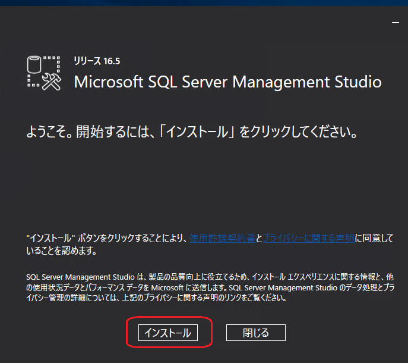Open the プライバシーに関する声明 link
The width and height of the screenshot is (408, 363).
point(308,238)
